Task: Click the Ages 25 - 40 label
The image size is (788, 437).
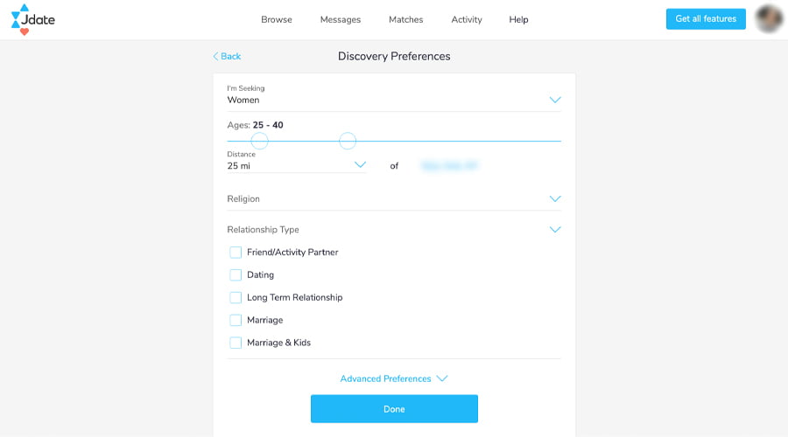Action: [255, 125]
